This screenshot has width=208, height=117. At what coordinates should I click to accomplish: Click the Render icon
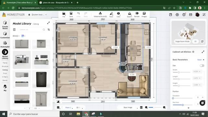pos(137,15)
